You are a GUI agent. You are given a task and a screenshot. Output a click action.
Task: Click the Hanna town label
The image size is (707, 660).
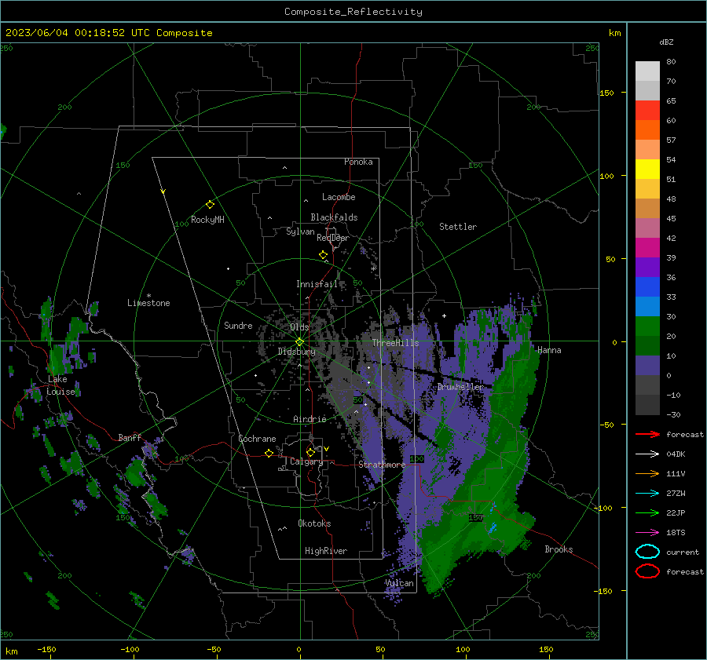tap(549, 350)
